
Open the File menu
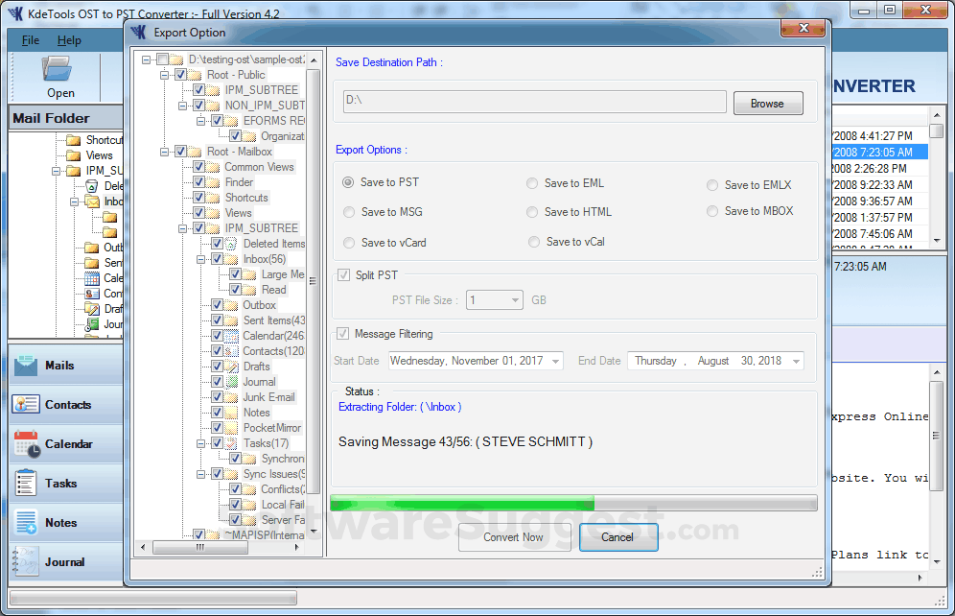point(31,40)
